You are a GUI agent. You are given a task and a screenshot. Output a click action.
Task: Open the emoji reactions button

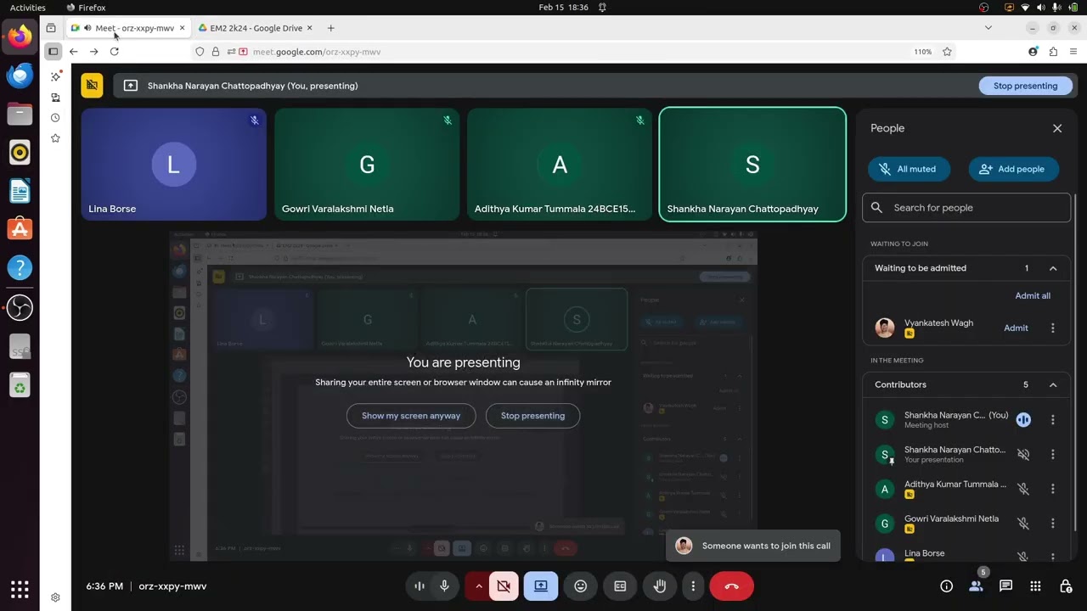click(581, 586)
